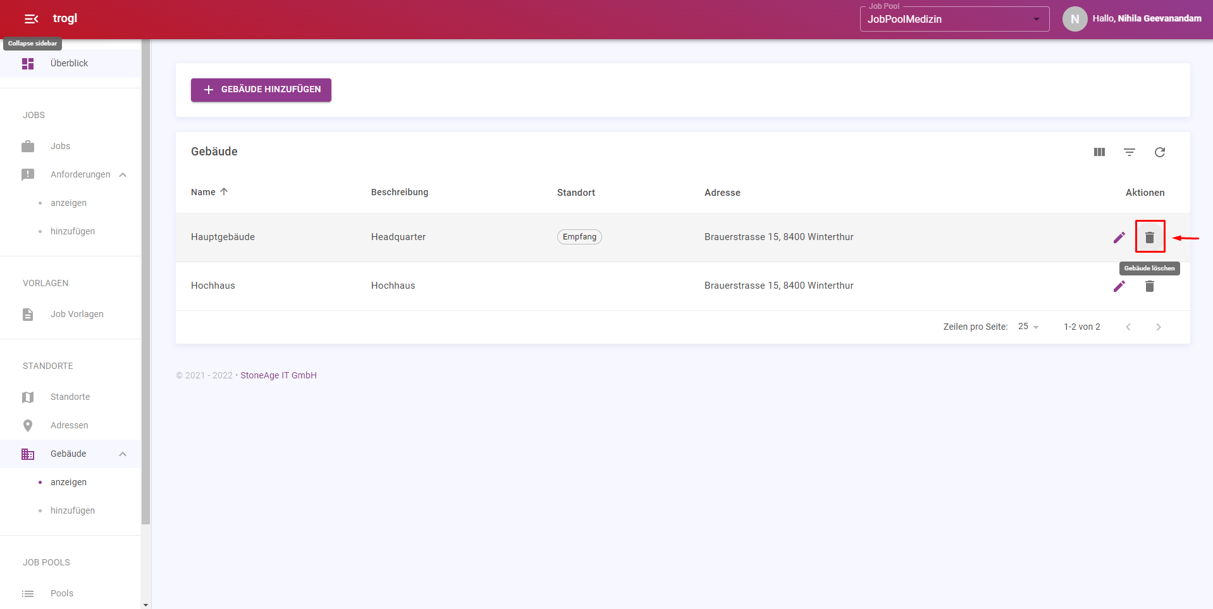
Task: Refresh the Gebäude table
Action: point(1160,152)
